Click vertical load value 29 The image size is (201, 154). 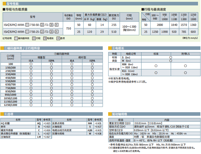[102, 32]
